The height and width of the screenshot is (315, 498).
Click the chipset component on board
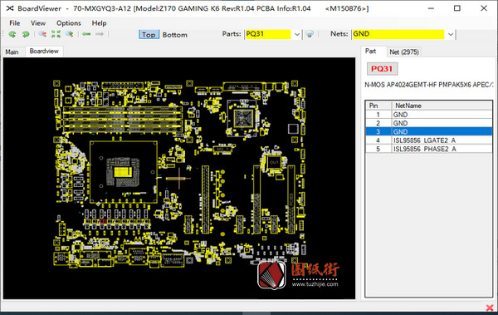coord(243,118)
